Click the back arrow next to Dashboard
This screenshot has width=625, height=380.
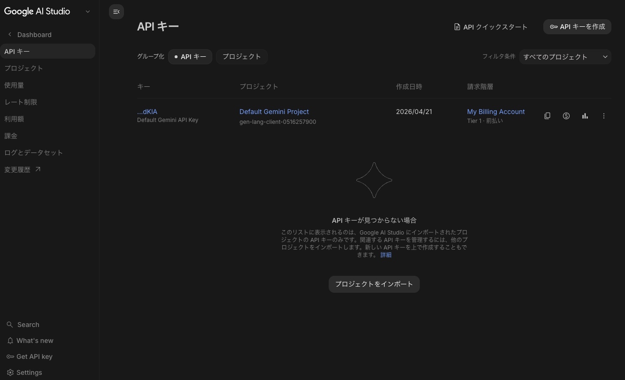pos(10,34)
